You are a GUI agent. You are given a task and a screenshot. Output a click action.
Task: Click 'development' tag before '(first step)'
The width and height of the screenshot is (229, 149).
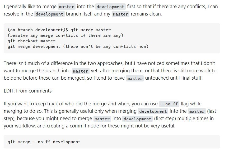[137, 119]
